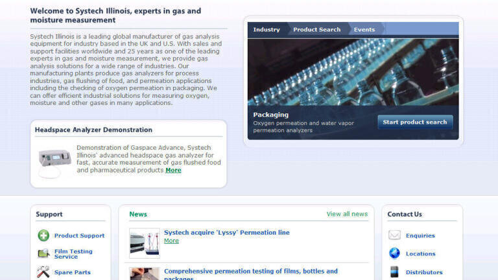This screenshot has height=280, width=498.
Task: Click the Lyssy permeation news thumbnail
Action: (145, 243)
